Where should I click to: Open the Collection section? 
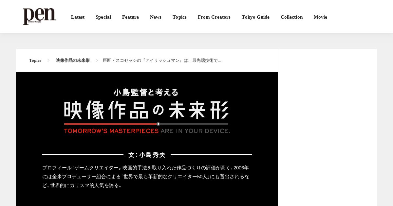(291, 17)
